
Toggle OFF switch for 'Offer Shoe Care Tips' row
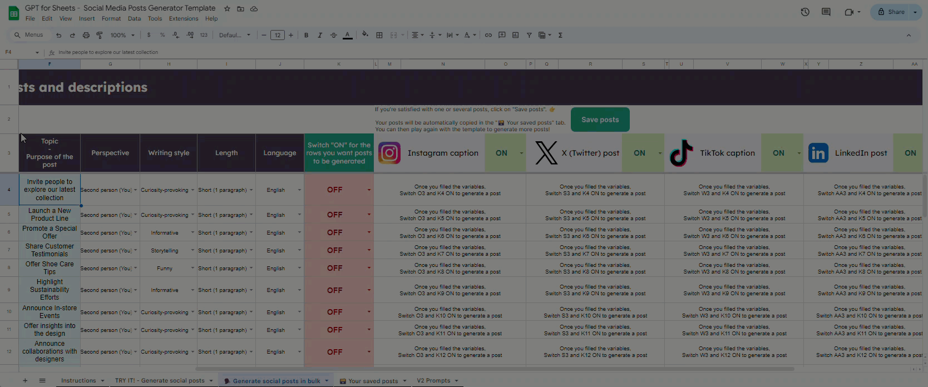[339, 268]
